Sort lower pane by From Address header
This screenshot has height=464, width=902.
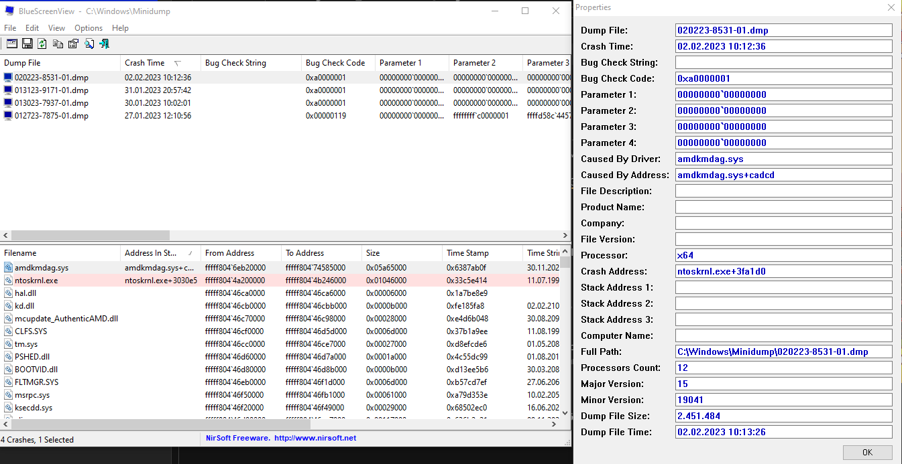[x=241, y=253]
